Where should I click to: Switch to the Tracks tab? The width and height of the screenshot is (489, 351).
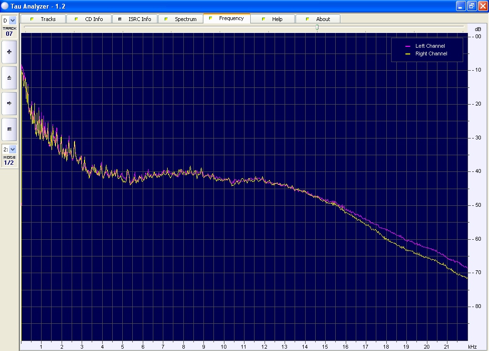[x=43, y=19]
